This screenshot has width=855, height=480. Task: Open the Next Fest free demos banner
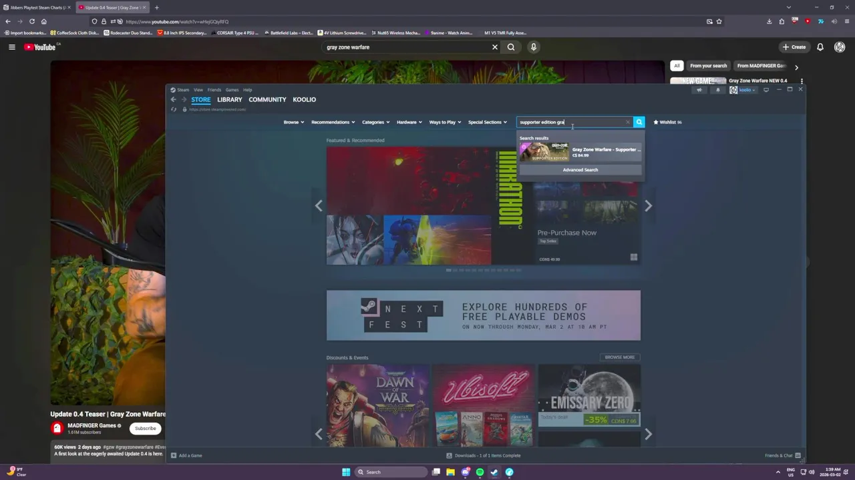[483, 315]
